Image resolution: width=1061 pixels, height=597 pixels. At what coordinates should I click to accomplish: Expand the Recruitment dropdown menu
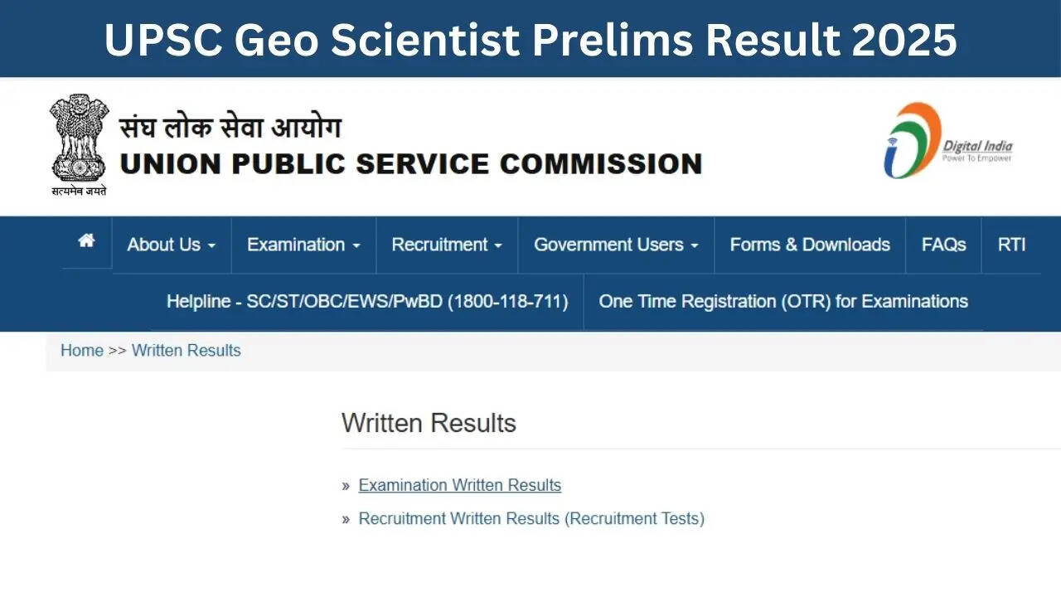coord(447,245)
